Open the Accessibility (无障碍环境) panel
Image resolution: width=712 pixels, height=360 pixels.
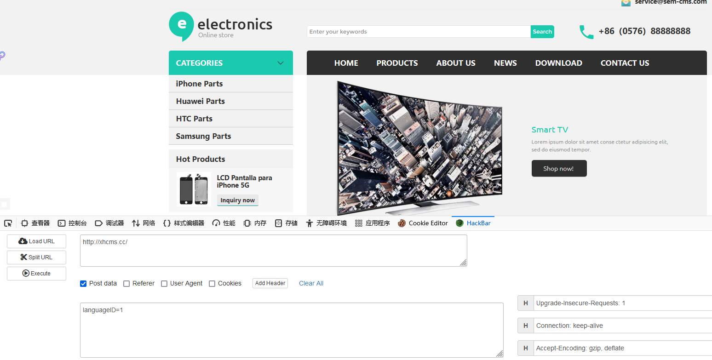326,223
